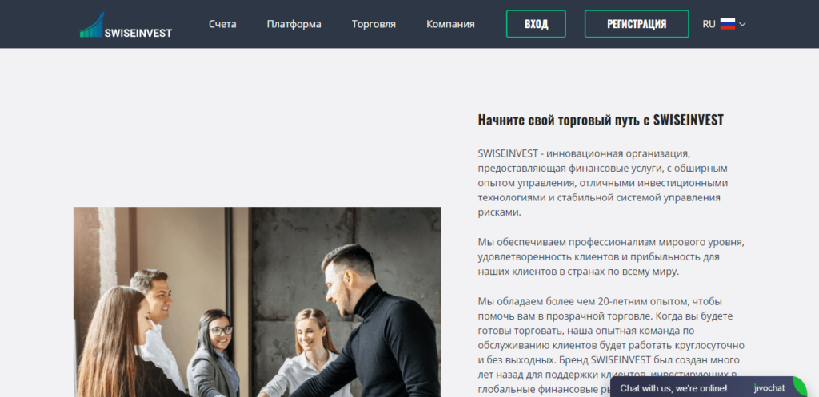This screenshot has height=397, width=819.
Task: Click the paragraph about 20-летним опытом
Action: (x=611, y=345)
